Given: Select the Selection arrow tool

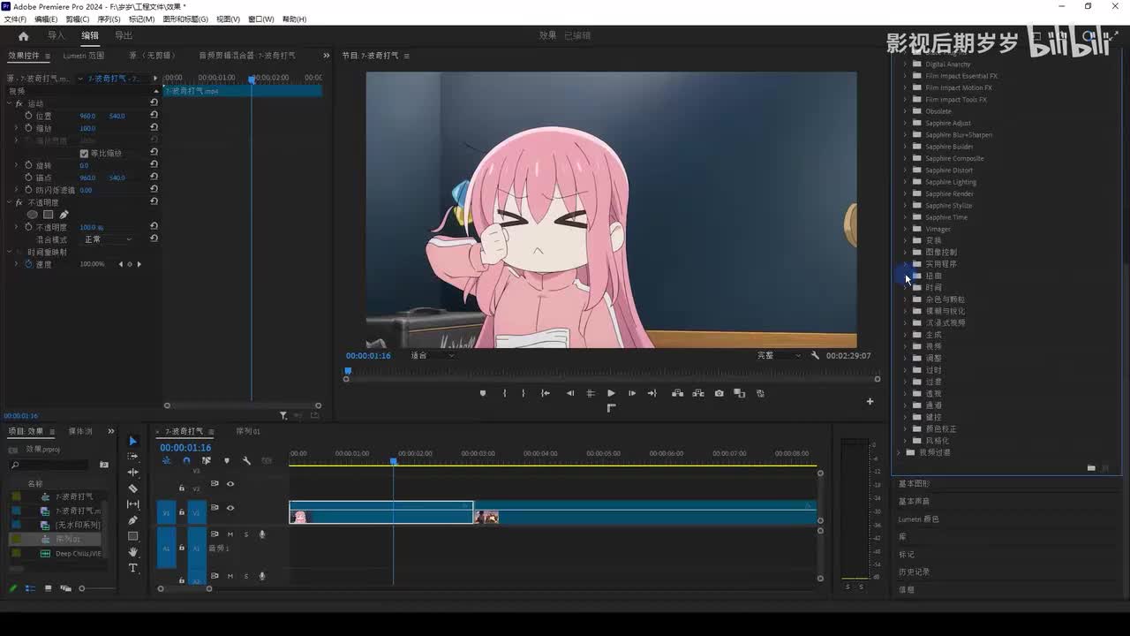Looking at the screenshot, I should tap(133, 441).
